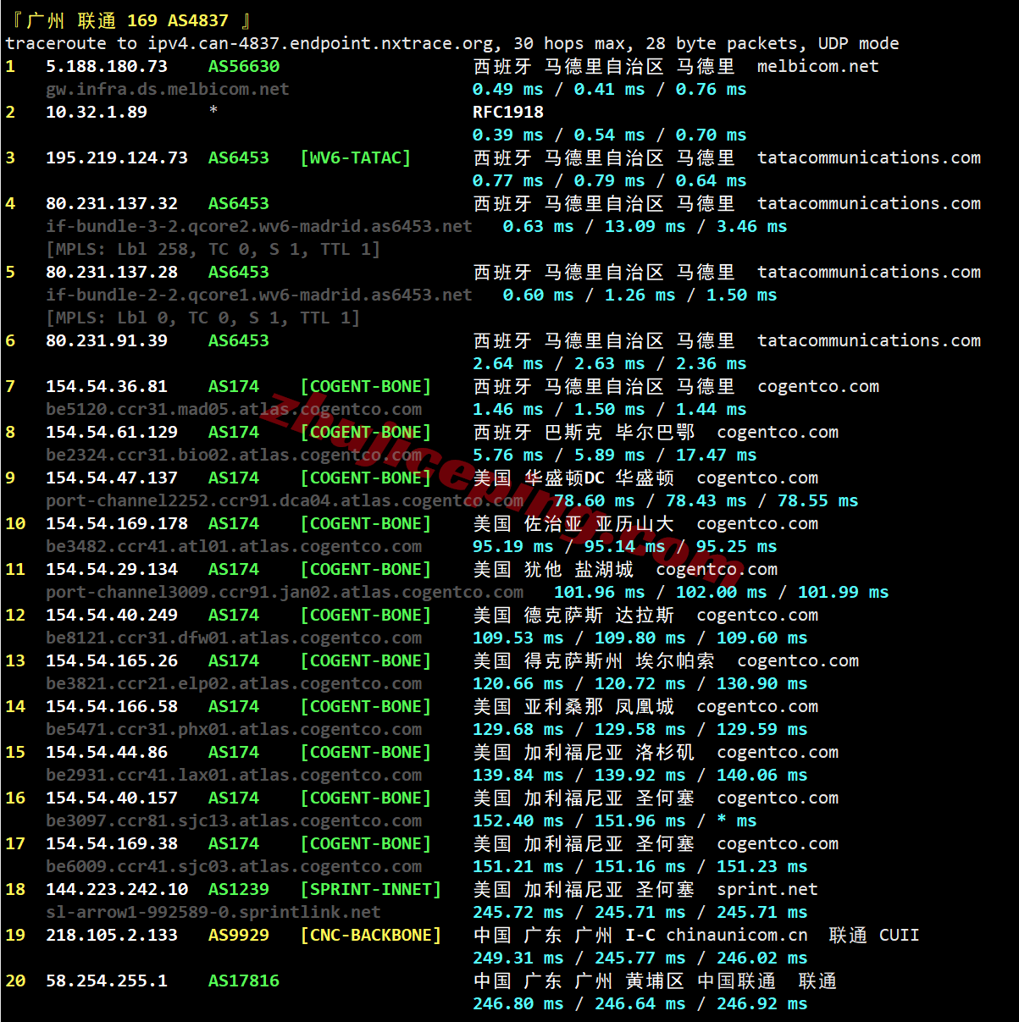Viewport: 1019px width, 1022px height.
Task: Select IP 218.105.2.133 on hop 19
Action: tap(112, 935)
